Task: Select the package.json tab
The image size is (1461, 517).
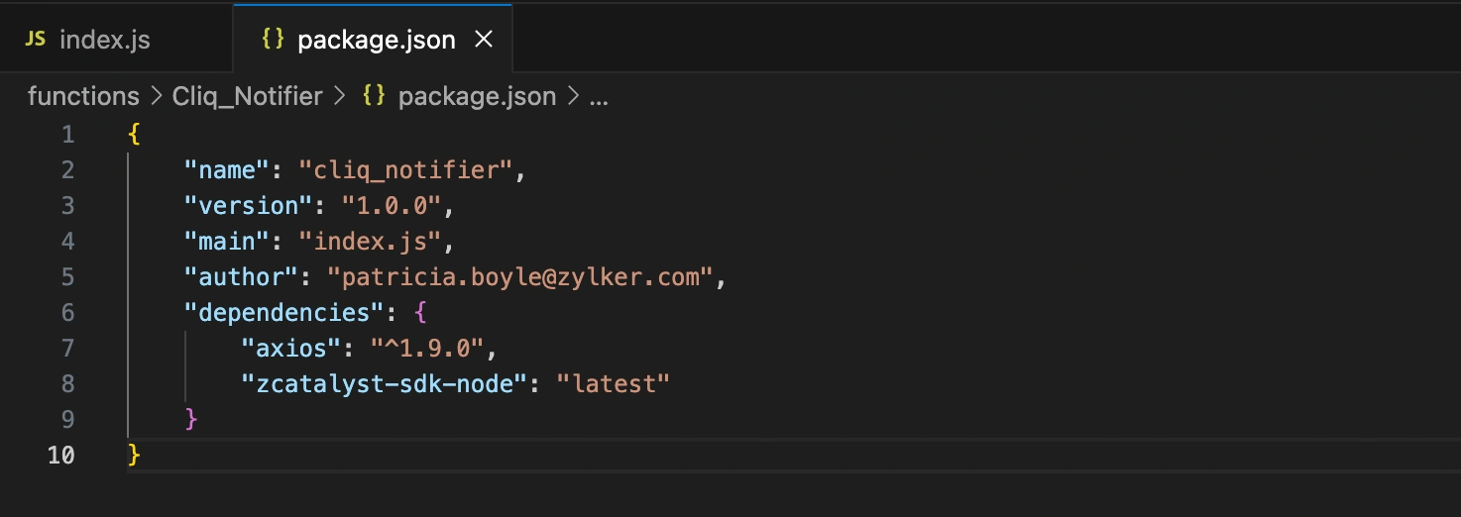Action: [x=373, y=40]
